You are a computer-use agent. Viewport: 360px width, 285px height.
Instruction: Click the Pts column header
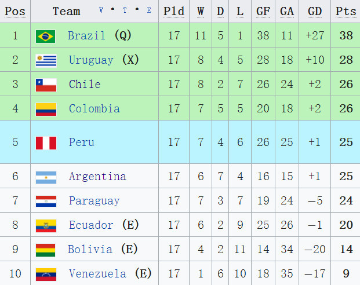click(x=346, y=11)
